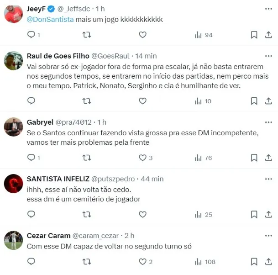The width and height of the screenshot is (278, 275).
Task: Reply to SANTISTA INFELIZ's tweet
Action: [x=31, y=214]
